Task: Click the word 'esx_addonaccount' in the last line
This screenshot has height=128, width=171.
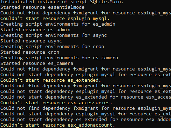Action: [x=90, y=125]
